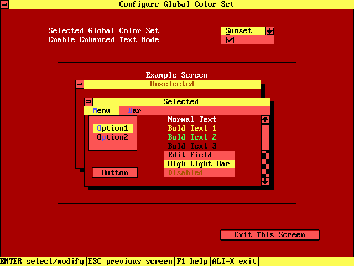Open the Sunset color set dropdown arrow
Image resolution: width=354 pixels, height=266 pixels.
270,31
